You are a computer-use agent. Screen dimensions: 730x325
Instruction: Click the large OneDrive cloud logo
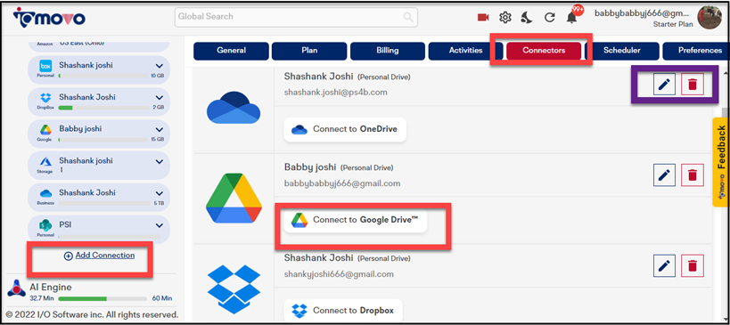coord(234,108)
